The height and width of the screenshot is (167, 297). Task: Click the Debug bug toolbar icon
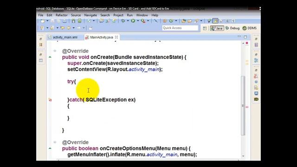coord(123,21)
